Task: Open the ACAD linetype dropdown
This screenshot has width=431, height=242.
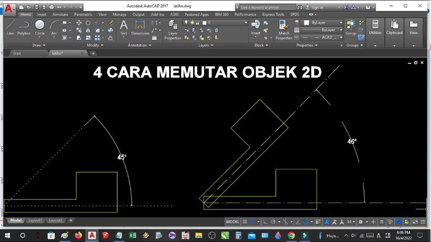Action: click(322, 37)
